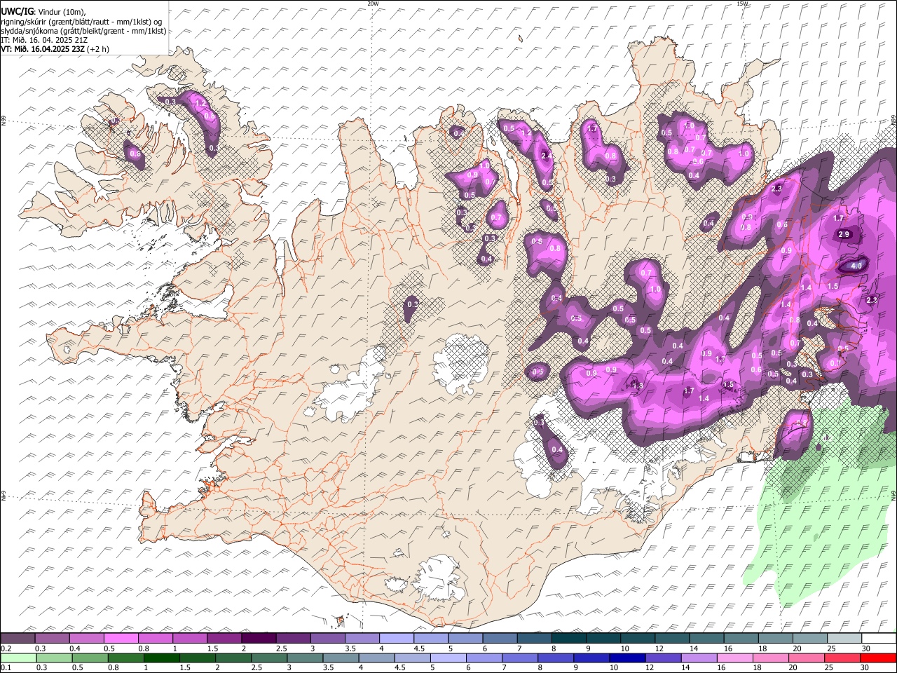Pick upper scale swatch between 0.3 and 0.4
897x673 pixels.
click(53, 638)
